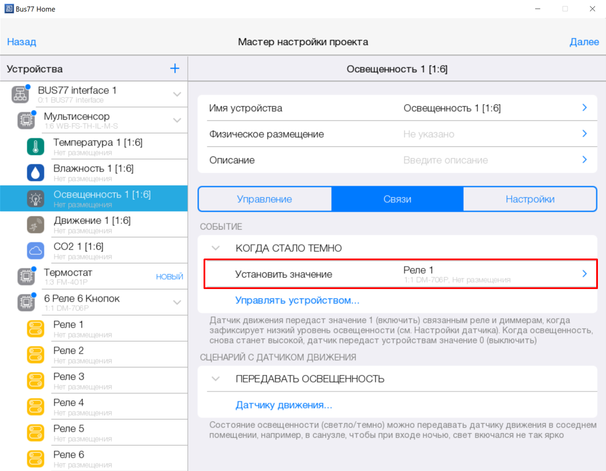Collapse the 6 Реле 6 Кнопок group
Viewport: 606px width, 471px height.
tap(177, 302)
